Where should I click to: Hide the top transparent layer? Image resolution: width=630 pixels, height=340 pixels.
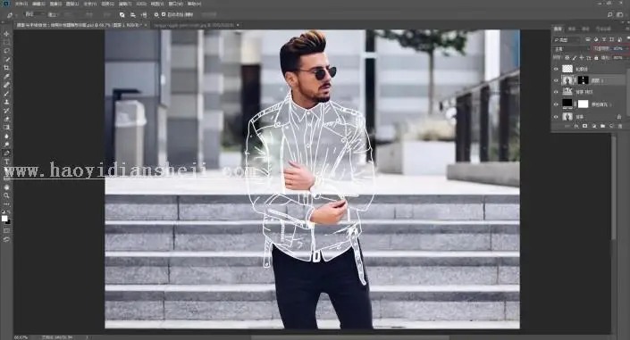pyautogui.click(x=556, y=69)
